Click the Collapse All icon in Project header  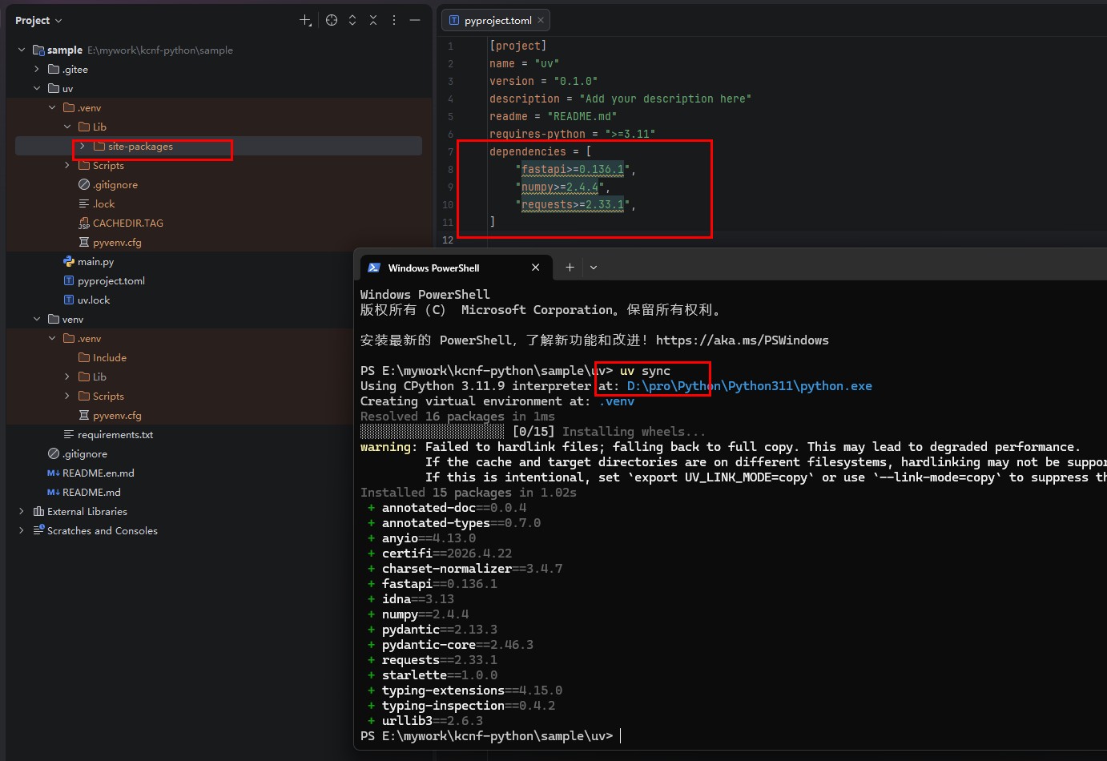coord(373,20)
